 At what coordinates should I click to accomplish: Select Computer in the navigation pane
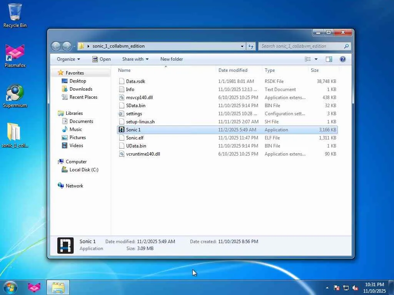click(76, 162)
